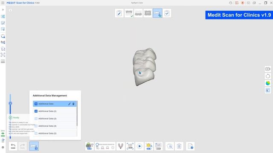Open the color display mode icon

tap(268, 83)
